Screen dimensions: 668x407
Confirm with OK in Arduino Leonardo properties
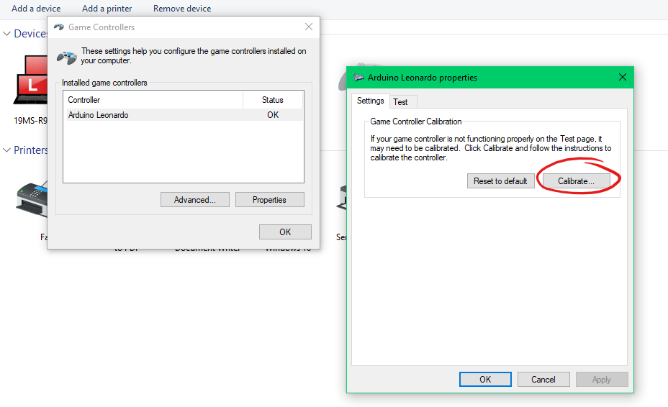(485, 380)
